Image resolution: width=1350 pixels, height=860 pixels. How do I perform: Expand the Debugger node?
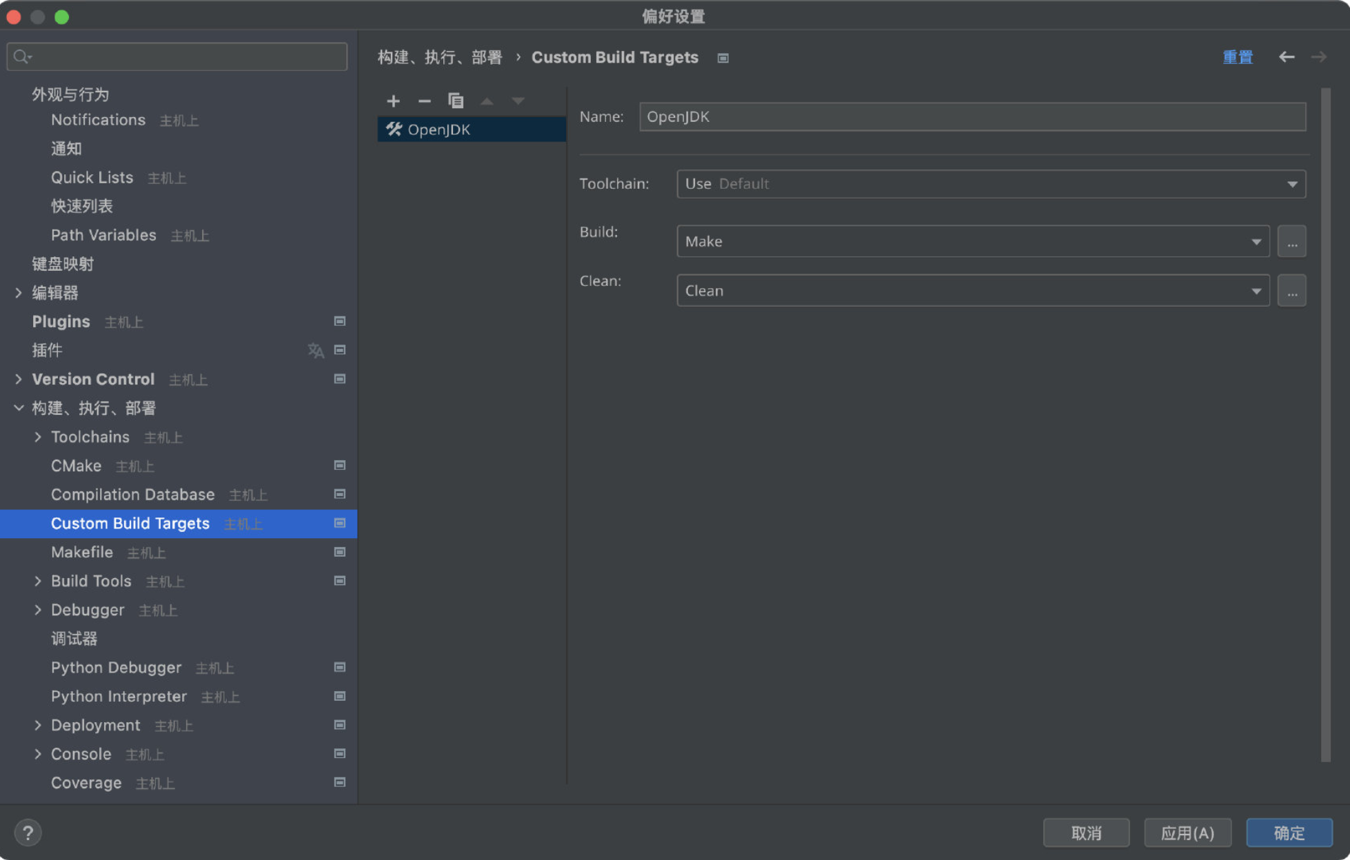point(38,610)
